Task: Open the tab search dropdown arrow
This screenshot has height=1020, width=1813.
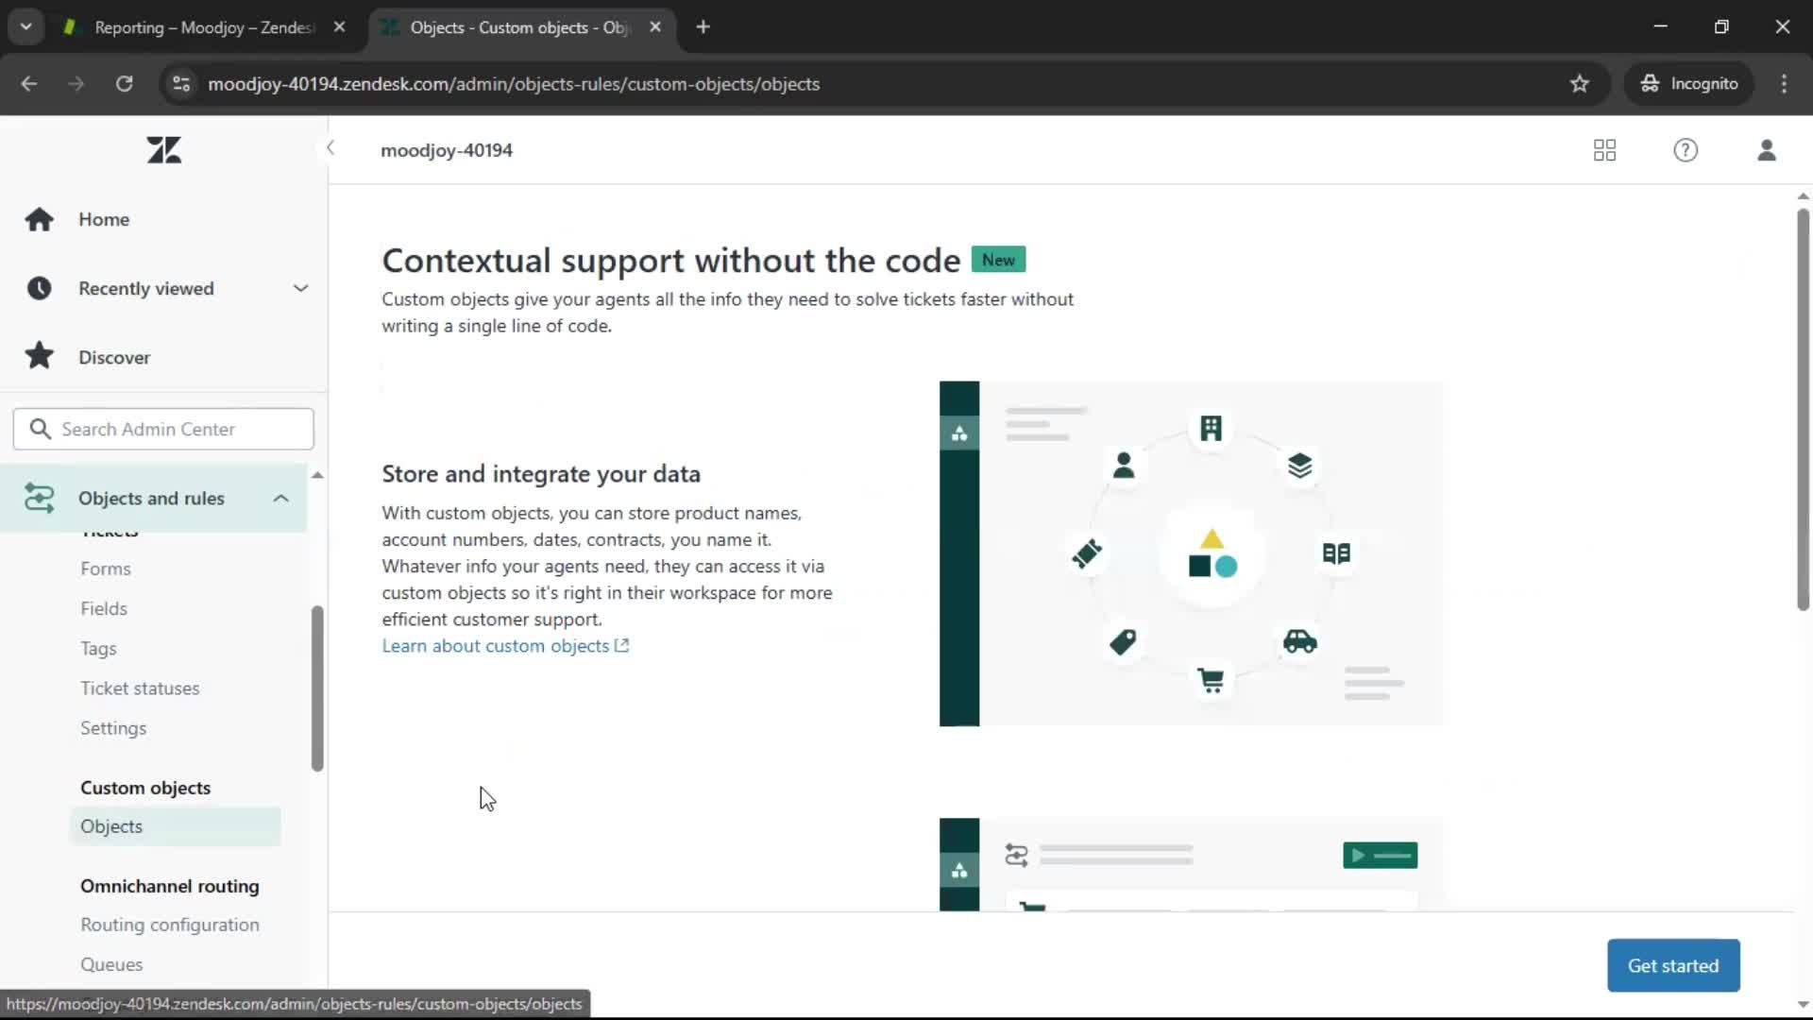Action: tap(26, 26)
